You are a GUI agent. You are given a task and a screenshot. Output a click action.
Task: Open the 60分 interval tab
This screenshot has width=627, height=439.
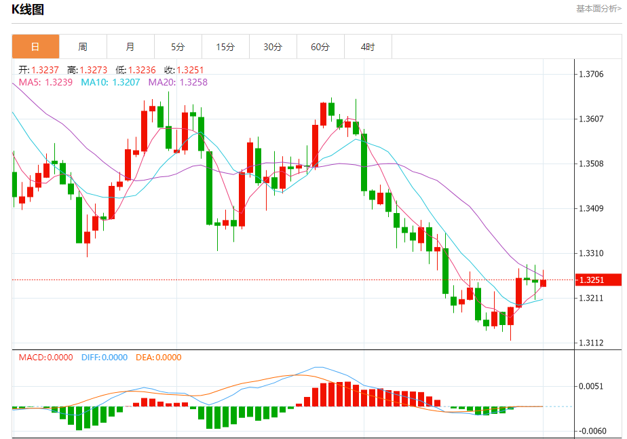321,47
